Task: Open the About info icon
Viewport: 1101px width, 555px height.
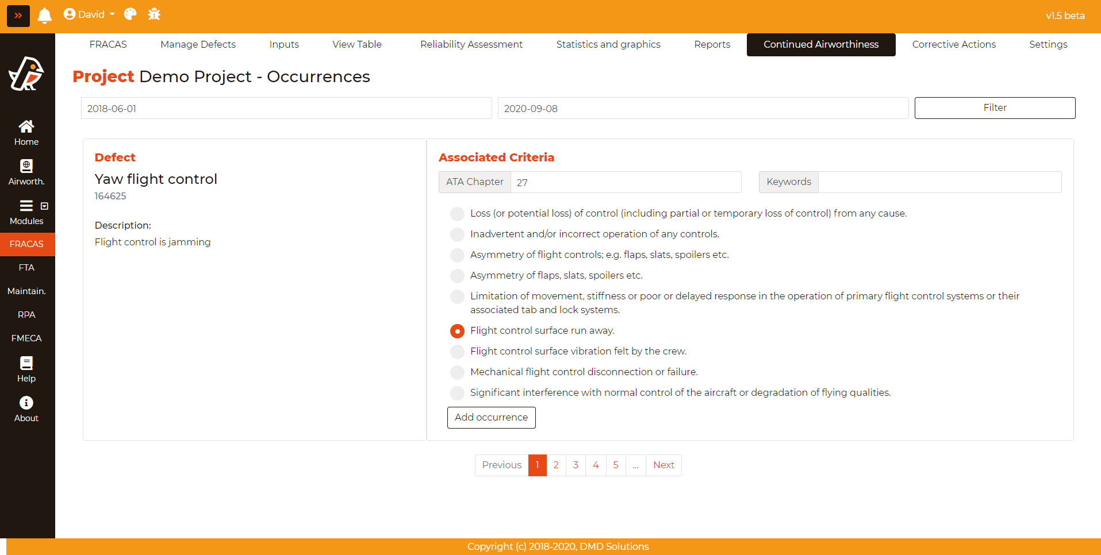Action: tap(26, 409)
